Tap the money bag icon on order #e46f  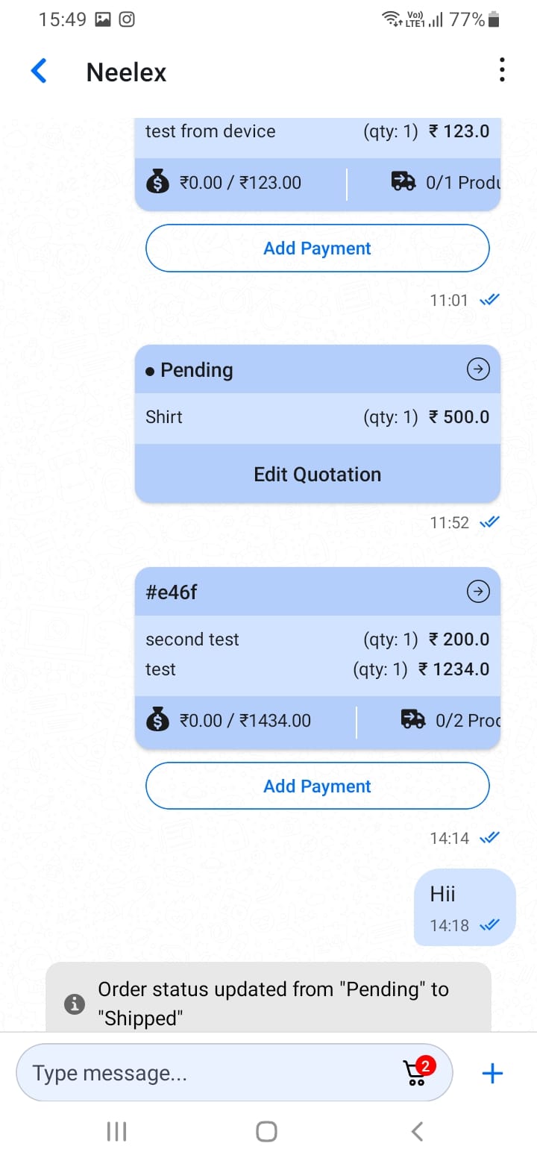pos(157,720)
